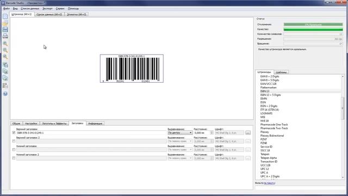This screenshot has height=196, width=348.
Task: Open the Помощь menu
Action: click(73, 9)
